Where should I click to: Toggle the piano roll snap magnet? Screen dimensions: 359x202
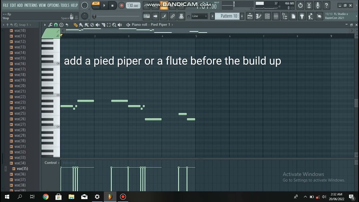point(56,25)
